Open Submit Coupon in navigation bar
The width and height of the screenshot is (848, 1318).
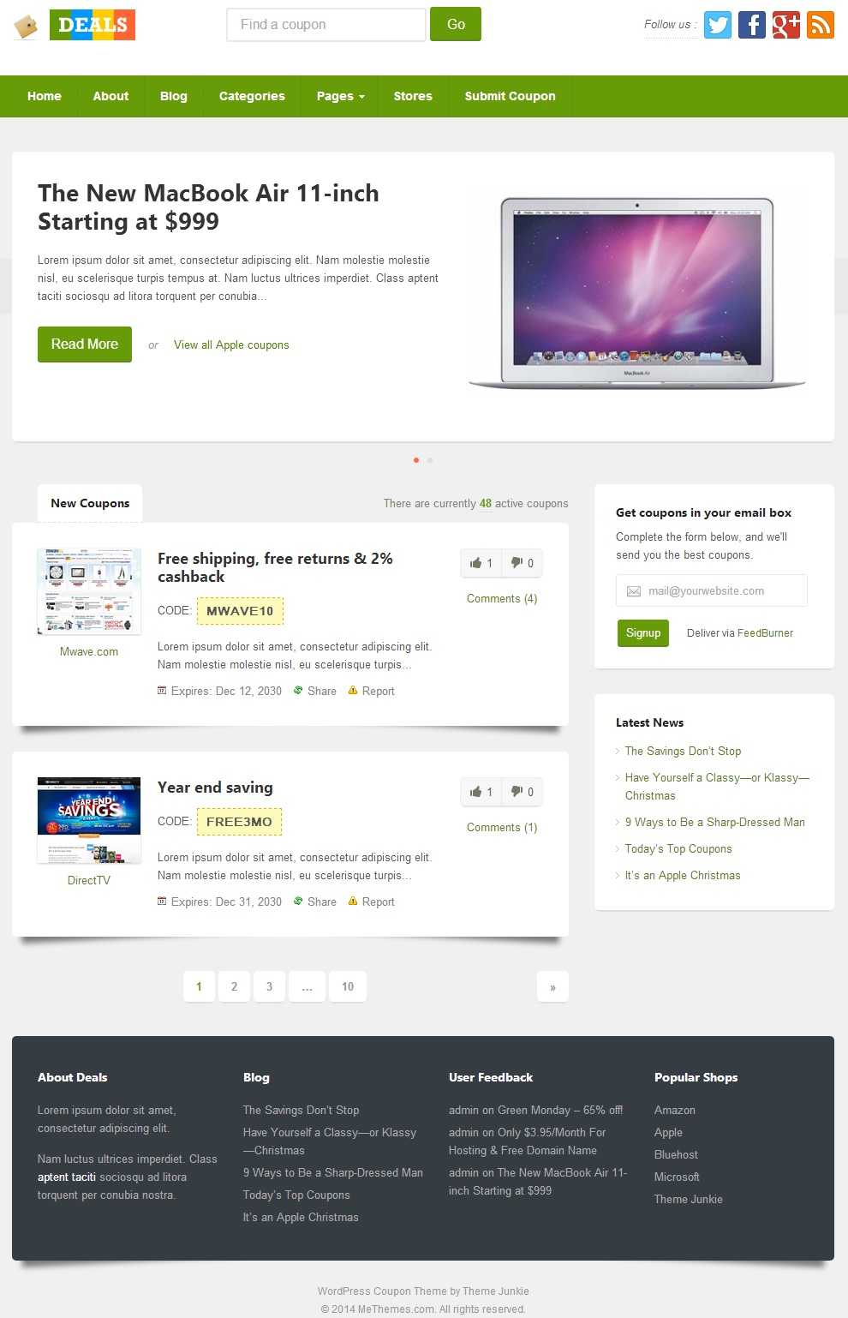click(x=510, y=96)
